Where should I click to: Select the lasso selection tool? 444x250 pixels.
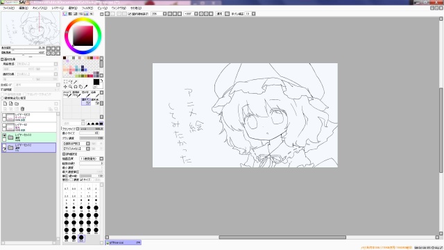pyautogui.click(x=71, y=82)
